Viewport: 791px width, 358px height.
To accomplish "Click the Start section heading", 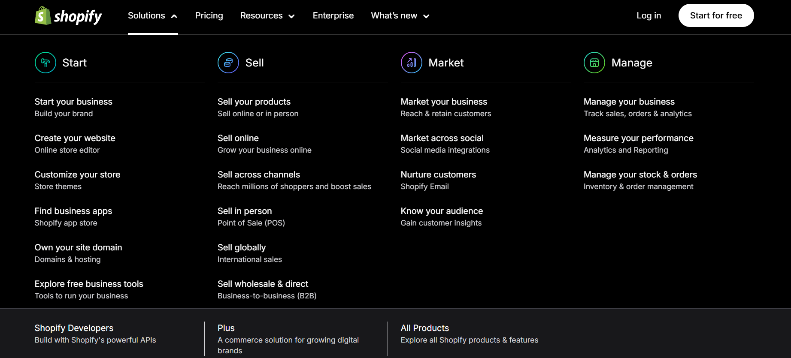I will coord(75,63).
